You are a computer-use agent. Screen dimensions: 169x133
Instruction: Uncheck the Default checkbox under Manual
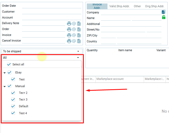click(x=13, y=106)
